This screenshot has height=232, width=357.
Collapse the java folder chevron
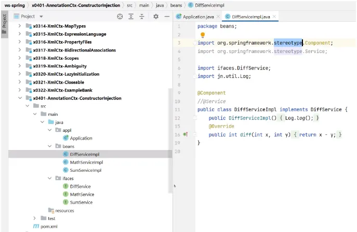click(x=42, y=122)
